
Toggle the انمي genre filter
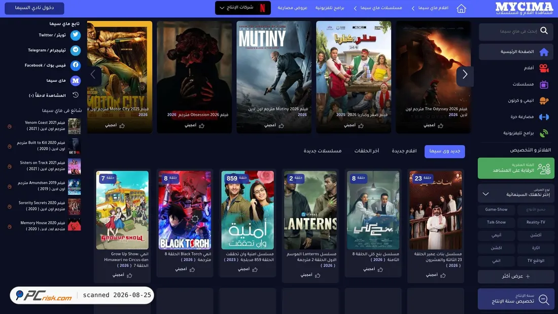496,261
